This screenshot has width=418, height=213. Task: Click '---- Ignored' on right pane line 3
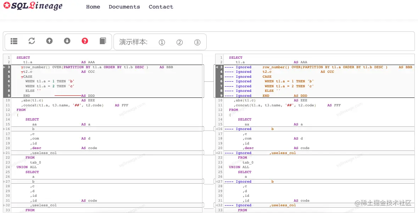pyautogui.click(x=238, y=67)
